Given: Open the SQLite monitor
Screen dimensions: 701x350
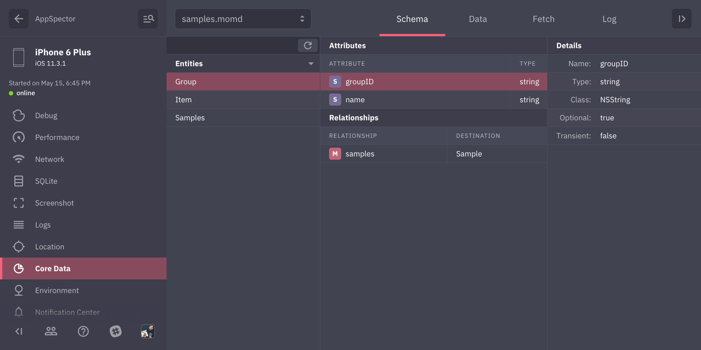Looking at the screenshot, I should (x=46, y=181).
